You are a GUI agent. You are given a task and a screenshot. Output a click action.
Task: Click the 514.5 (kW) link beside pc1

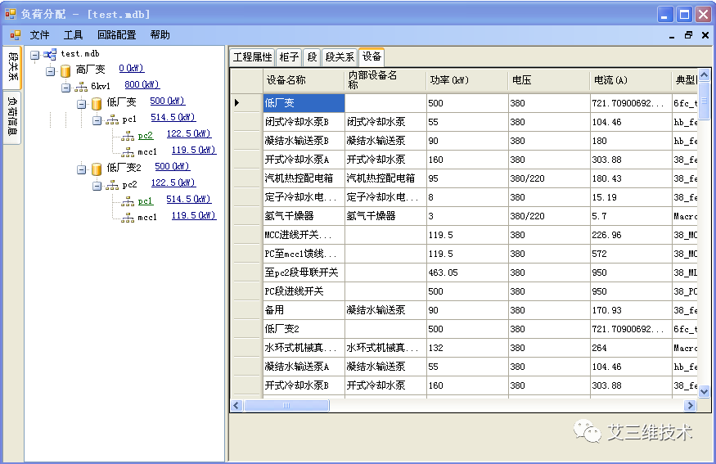(173, 118)
